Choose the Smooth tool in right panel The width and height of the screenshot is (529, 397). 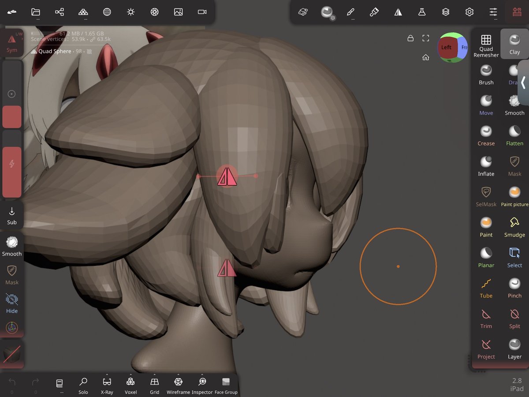point(514,105)
